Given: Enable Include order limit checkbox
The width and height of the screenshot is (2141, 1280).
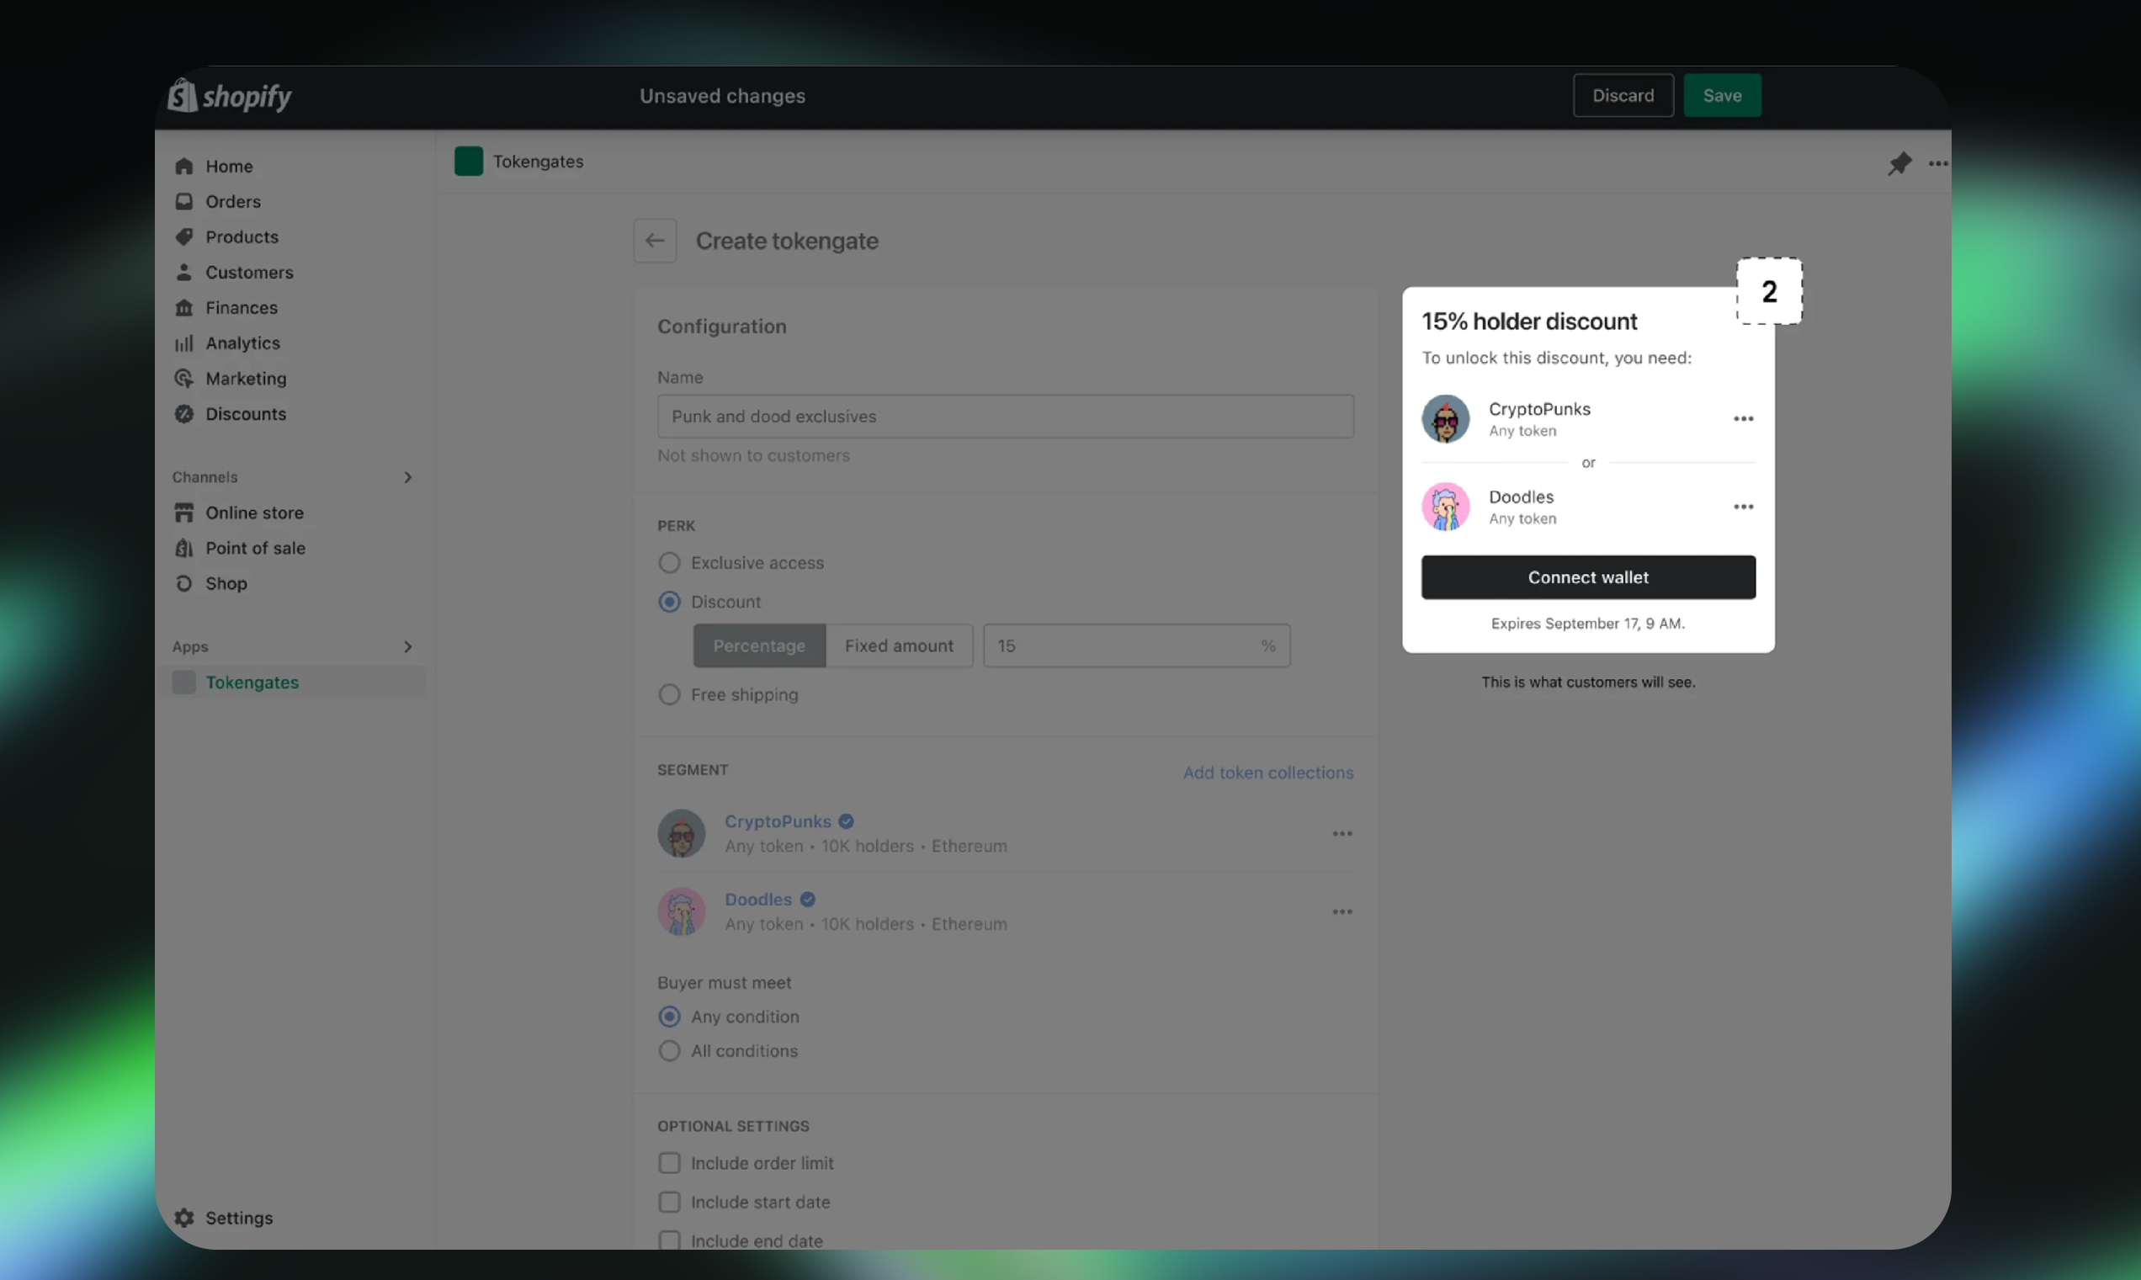Looking at the screenshot, I should (669, 1163).
